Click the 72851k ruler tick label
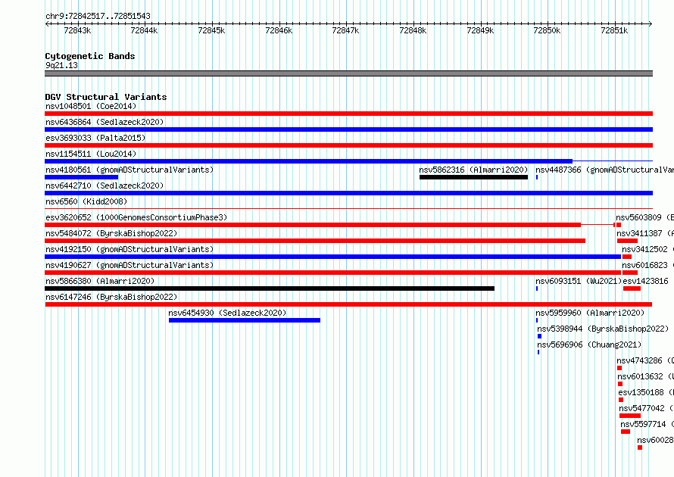Screen dimensions: 674x477 [615, 30]
